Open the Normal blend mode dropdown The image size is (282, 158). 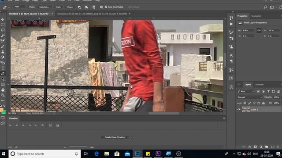[x=249, y=97]
